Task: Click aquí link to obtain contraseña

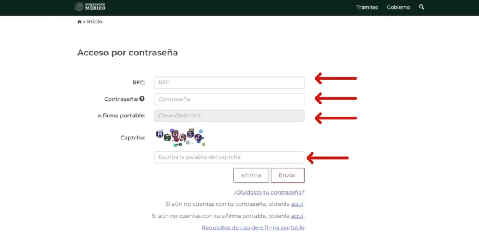Action: (297, 204)
